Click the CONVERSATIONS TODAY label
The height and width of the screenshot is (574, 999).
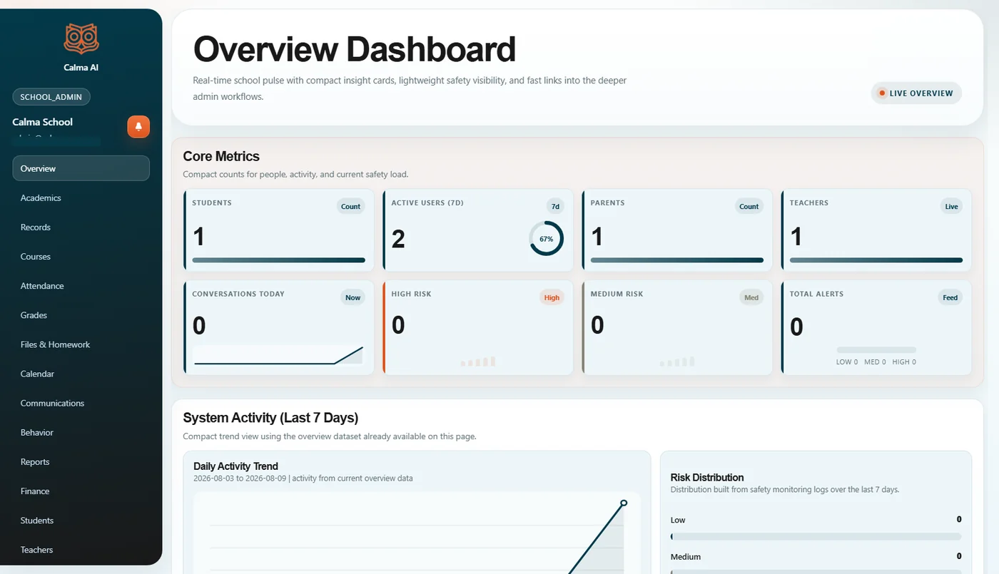coord(238,294)
